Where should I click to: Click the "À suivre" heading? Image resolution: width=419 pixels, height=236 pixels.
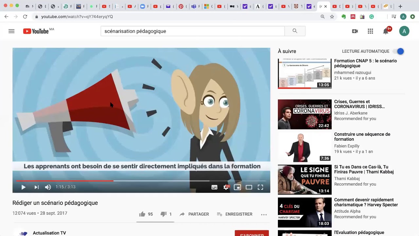tap(287, 51)
